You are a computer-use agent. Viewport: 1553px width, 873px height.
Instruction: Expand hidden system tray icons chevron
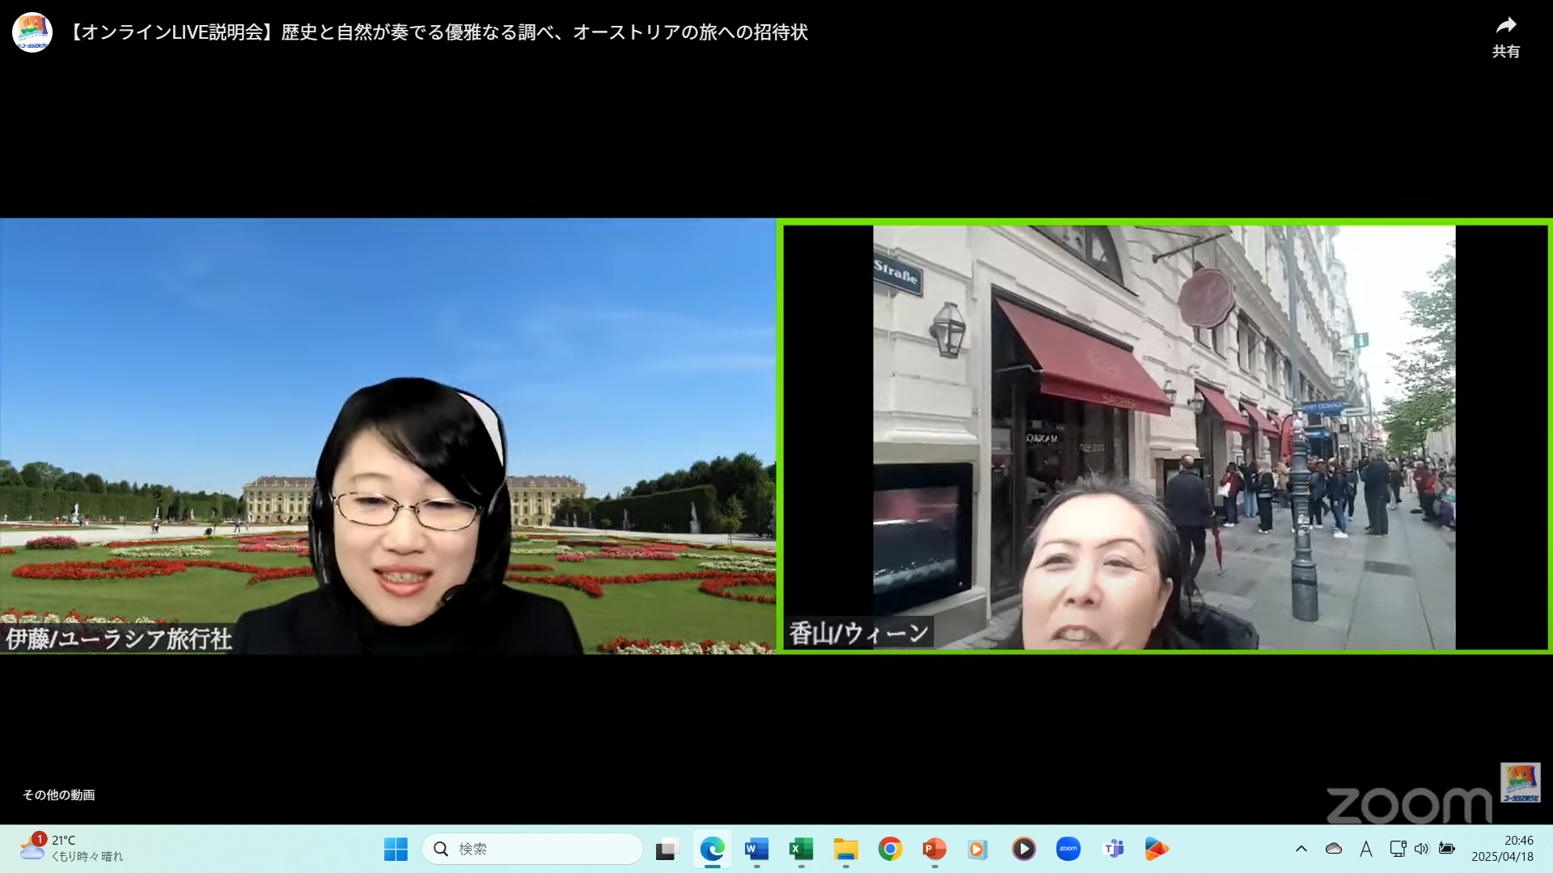tap(1301, 849)
